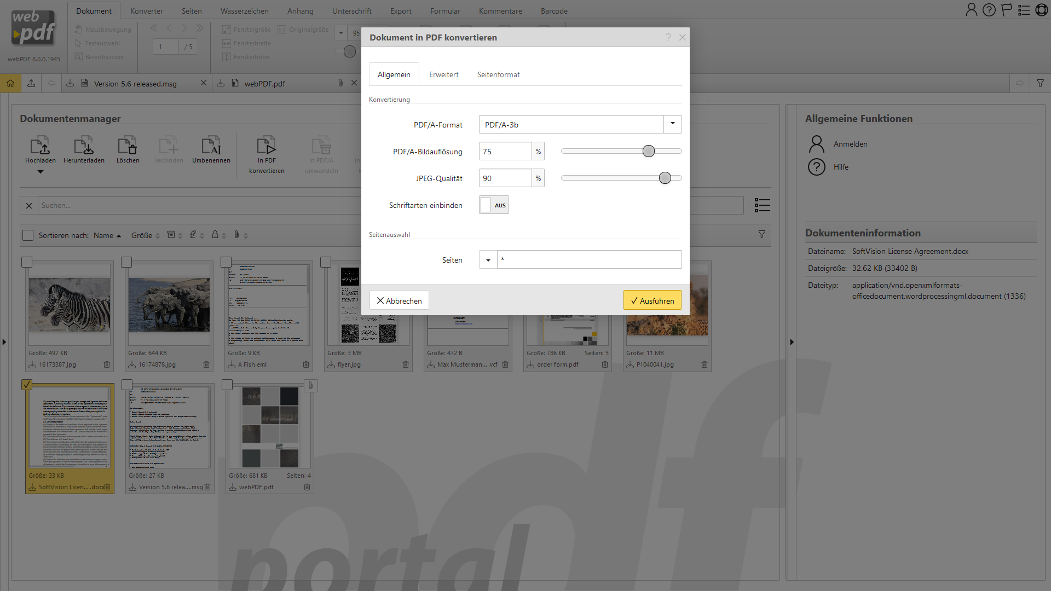Click the Anmelden user icon
The width and height of the screenshot is (1051, 591).
pyautogui.click(x=816, y=144)
